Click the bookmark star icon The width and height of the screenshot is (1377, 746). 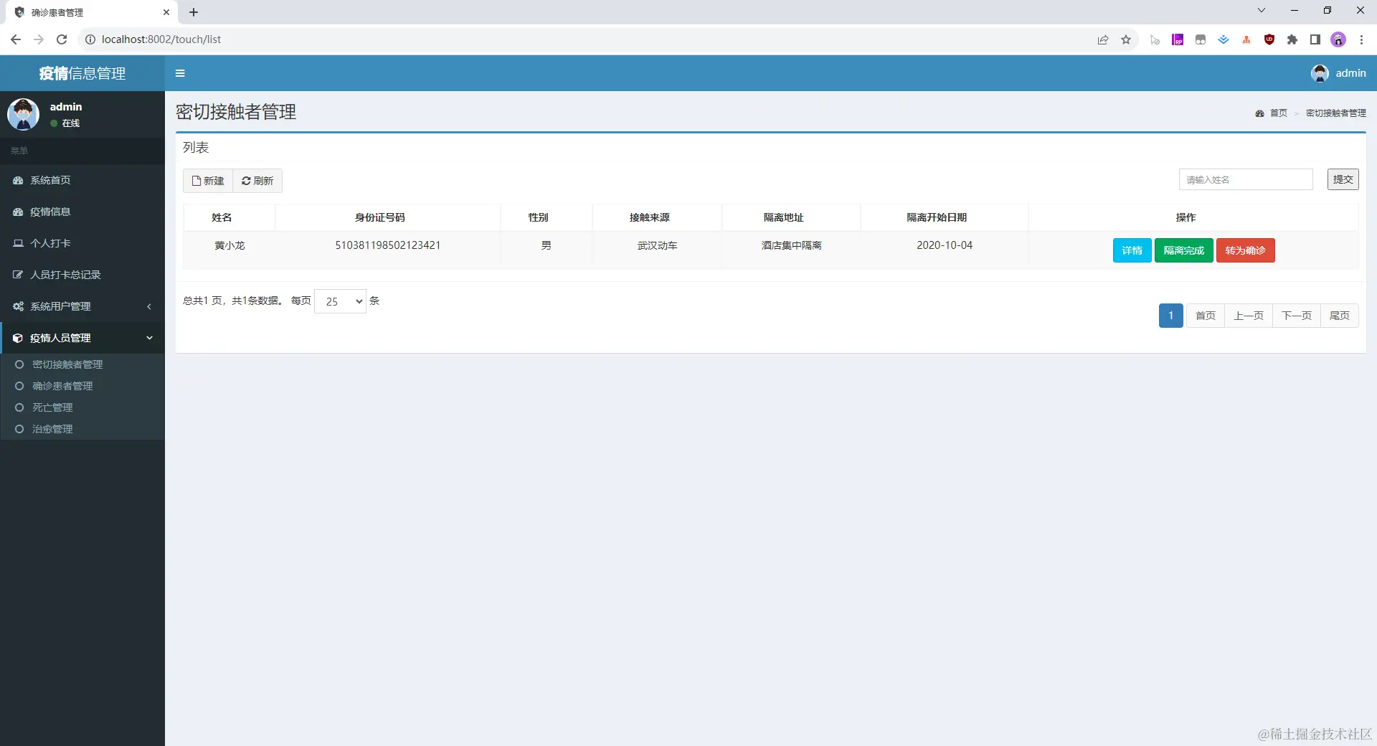pyautogui.click(x=1126, y=39)
